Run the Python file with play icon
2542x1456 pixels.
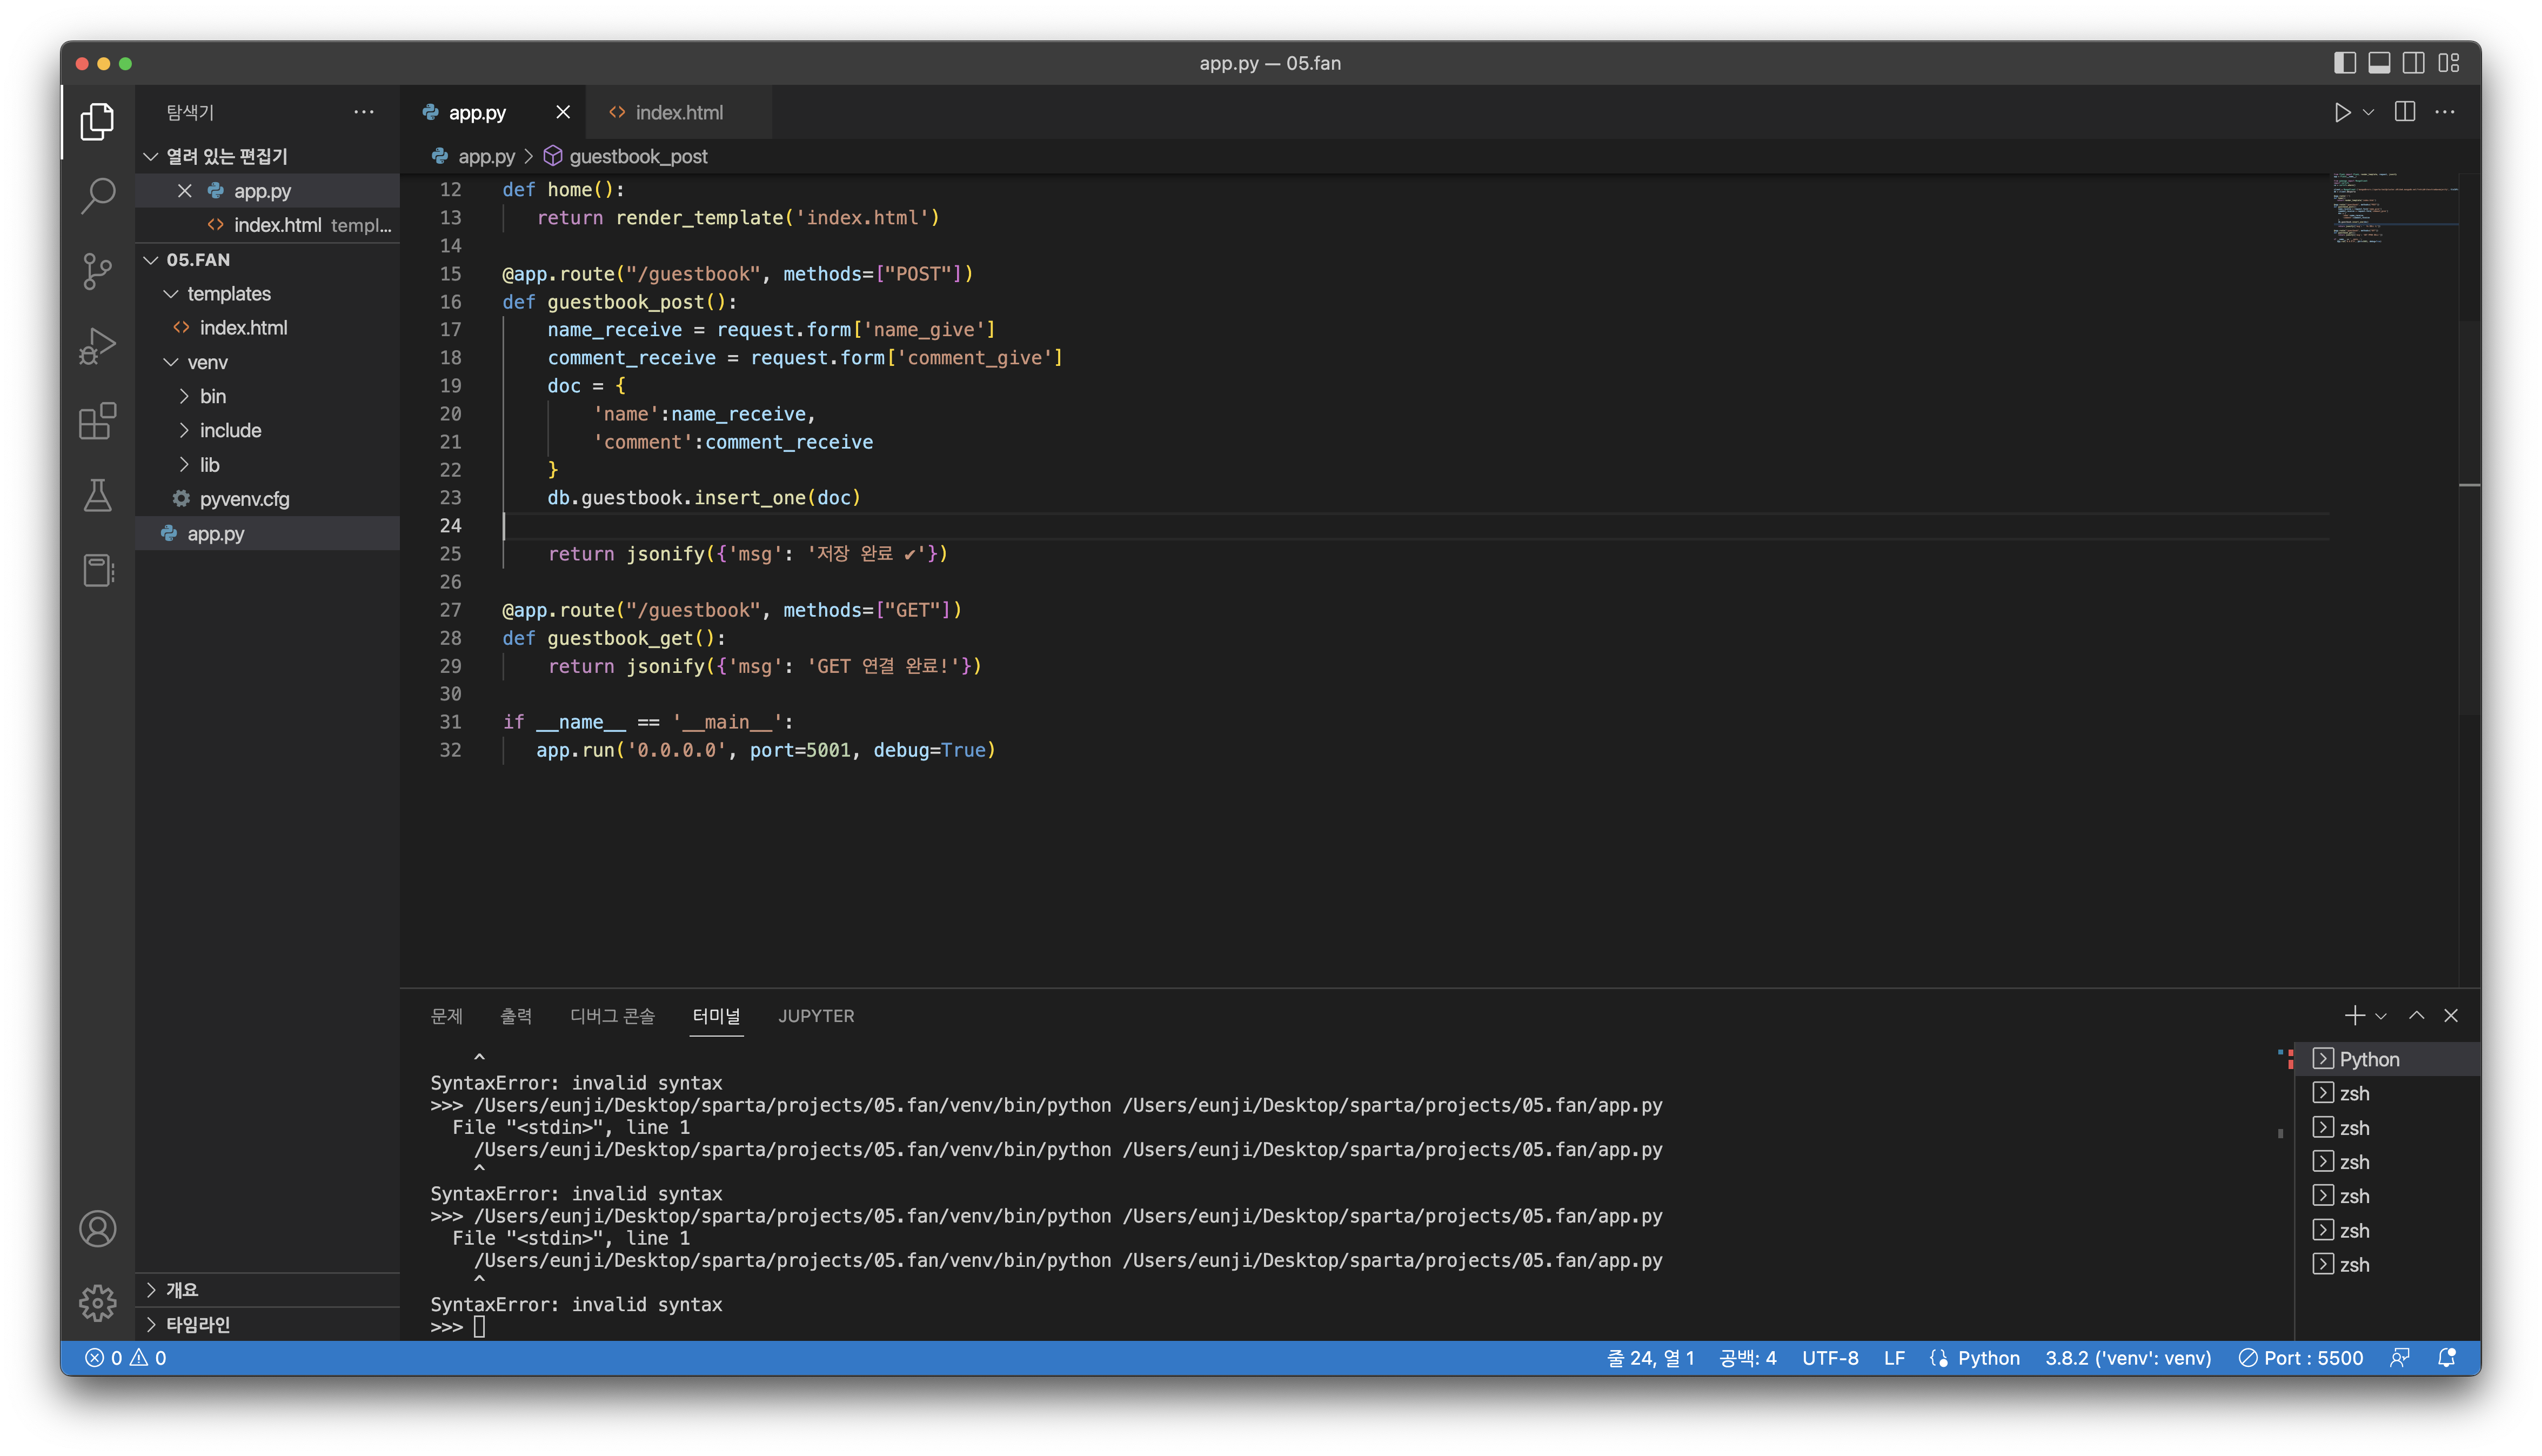point(2342,113)
